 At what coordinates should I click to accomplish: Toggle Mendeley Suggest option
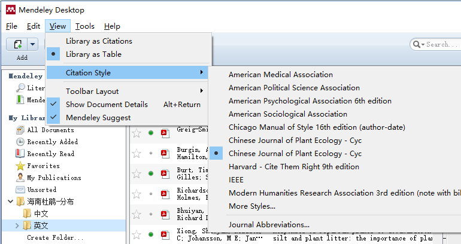(x=129, y=118)
